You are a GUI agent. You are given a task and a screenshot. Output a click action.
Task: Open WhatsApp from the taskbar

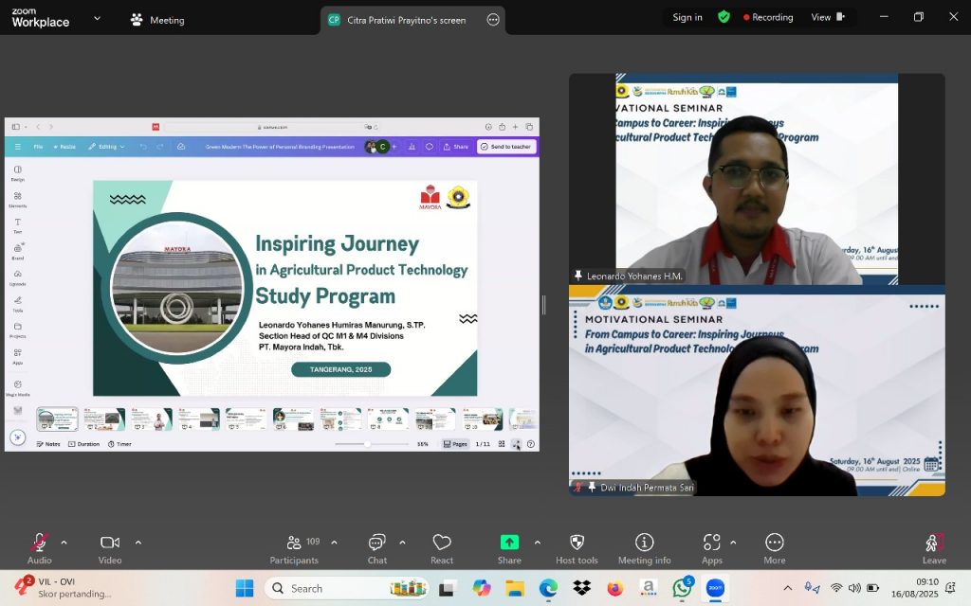682,588
